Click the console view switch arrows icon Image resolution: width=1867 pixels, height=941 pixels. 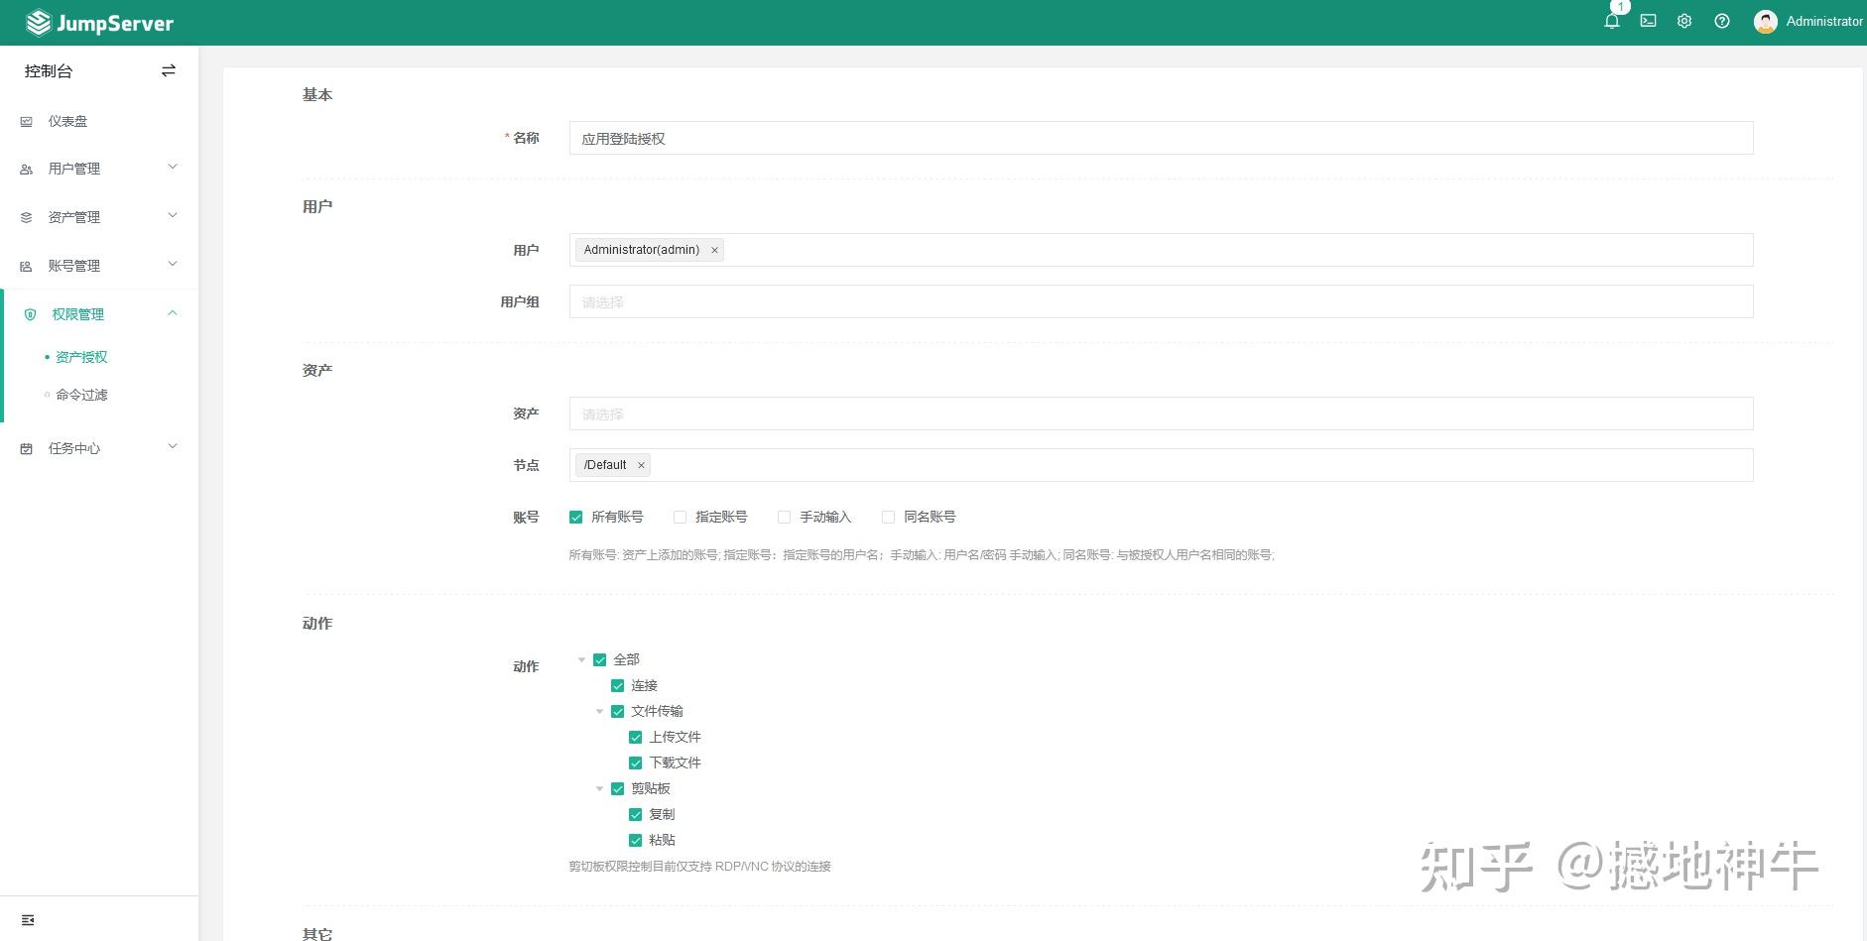point(169,70)
